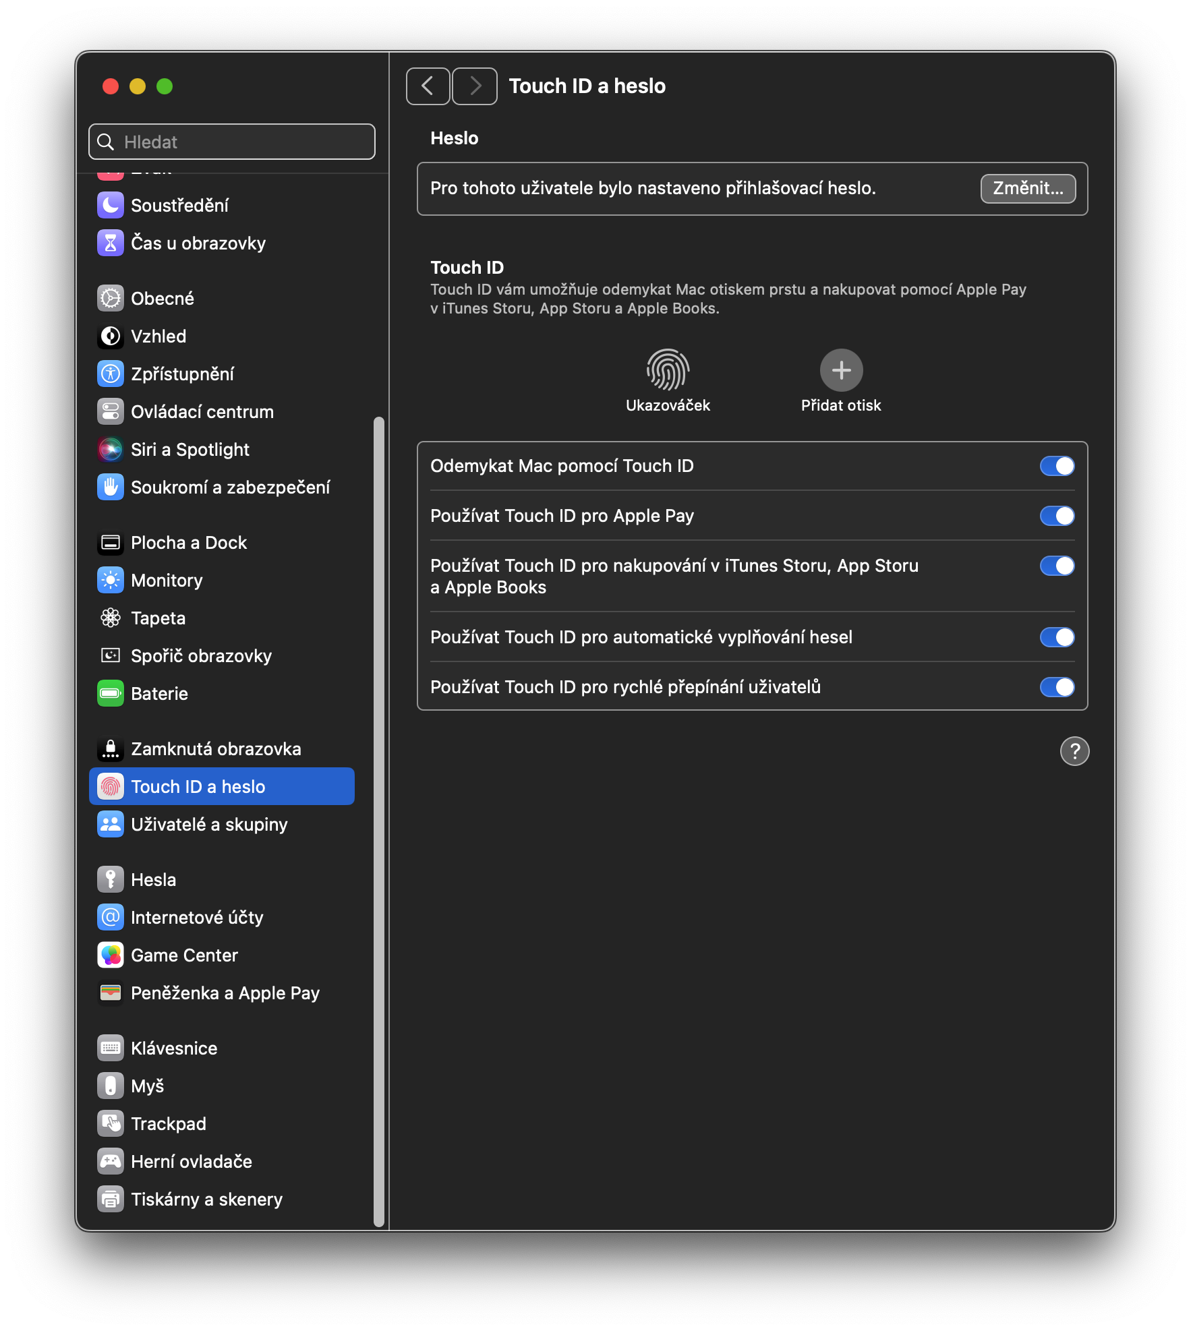The image size is (1191, 1331).
Task: Click the Obecné gear icon
Action: 111,298
